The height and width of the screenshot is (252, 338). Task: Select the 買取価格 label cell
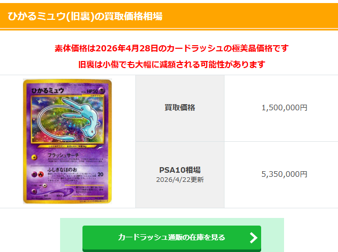coord(180,108)
